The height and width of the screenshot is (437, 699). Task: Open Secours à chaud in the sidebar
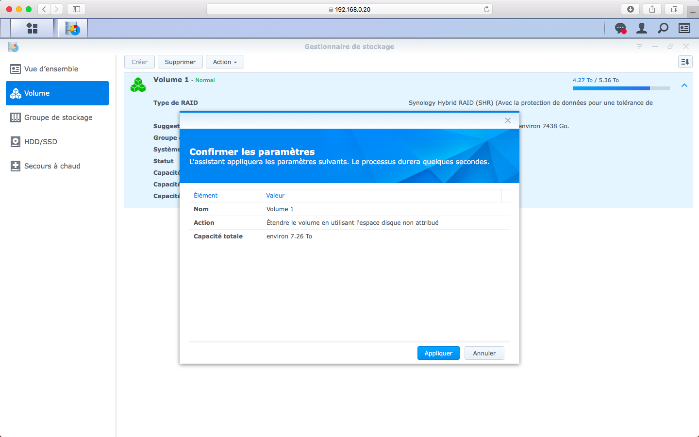point(57,166)
